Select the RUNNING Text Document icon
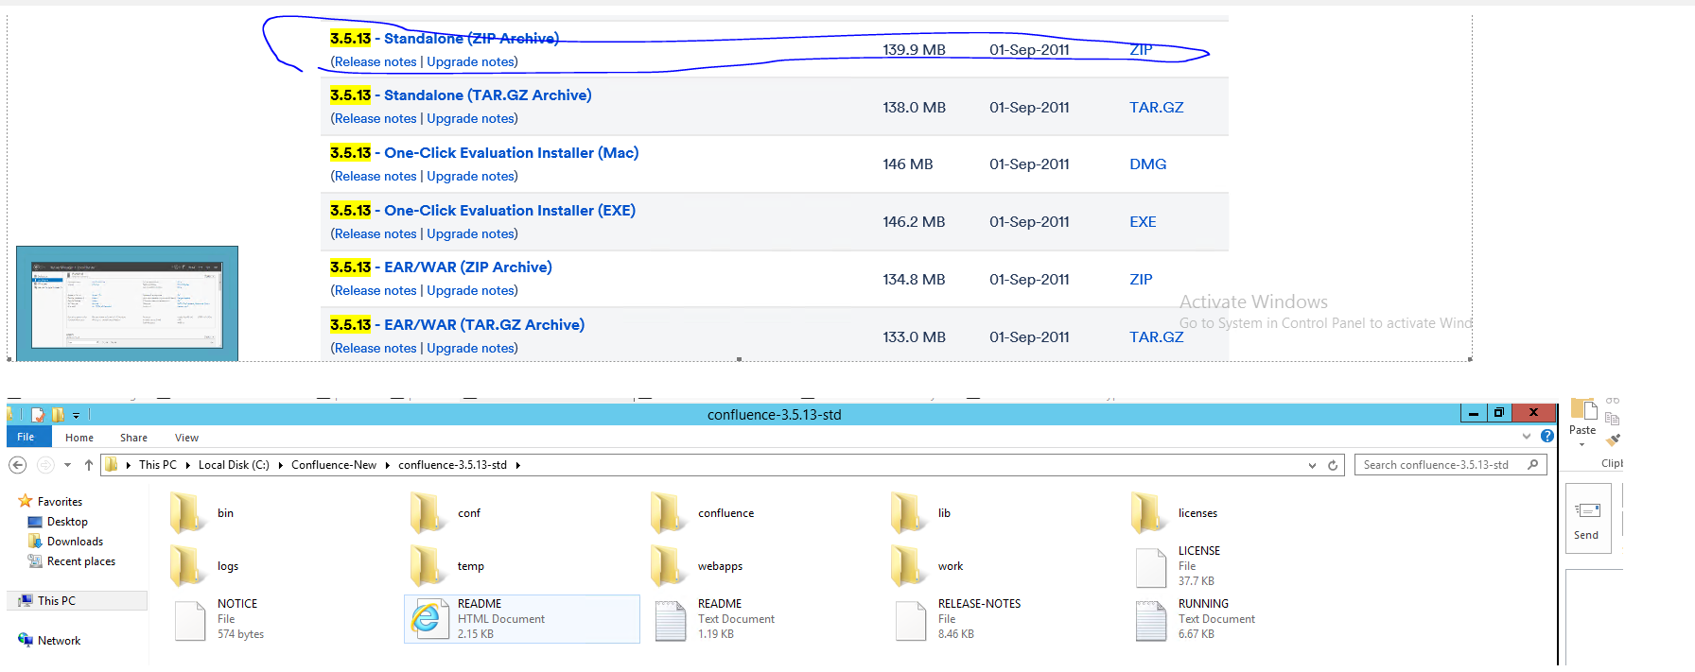 click(x=1151, y=620)
